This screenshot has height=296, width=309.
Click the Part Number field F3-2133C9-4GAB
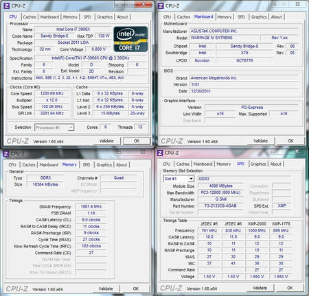(220, 206)
